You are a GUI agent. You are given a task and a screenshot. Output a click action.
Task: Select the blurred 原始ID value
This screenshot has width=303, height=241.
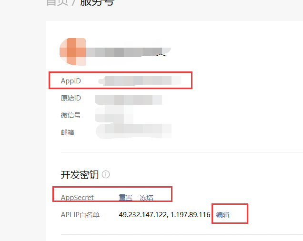(129, 100)
